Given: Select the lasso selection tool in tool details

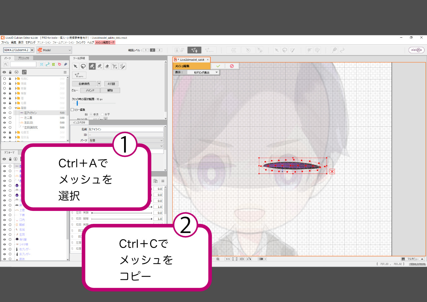Looking at the screenshot, I should pos(83,66).
